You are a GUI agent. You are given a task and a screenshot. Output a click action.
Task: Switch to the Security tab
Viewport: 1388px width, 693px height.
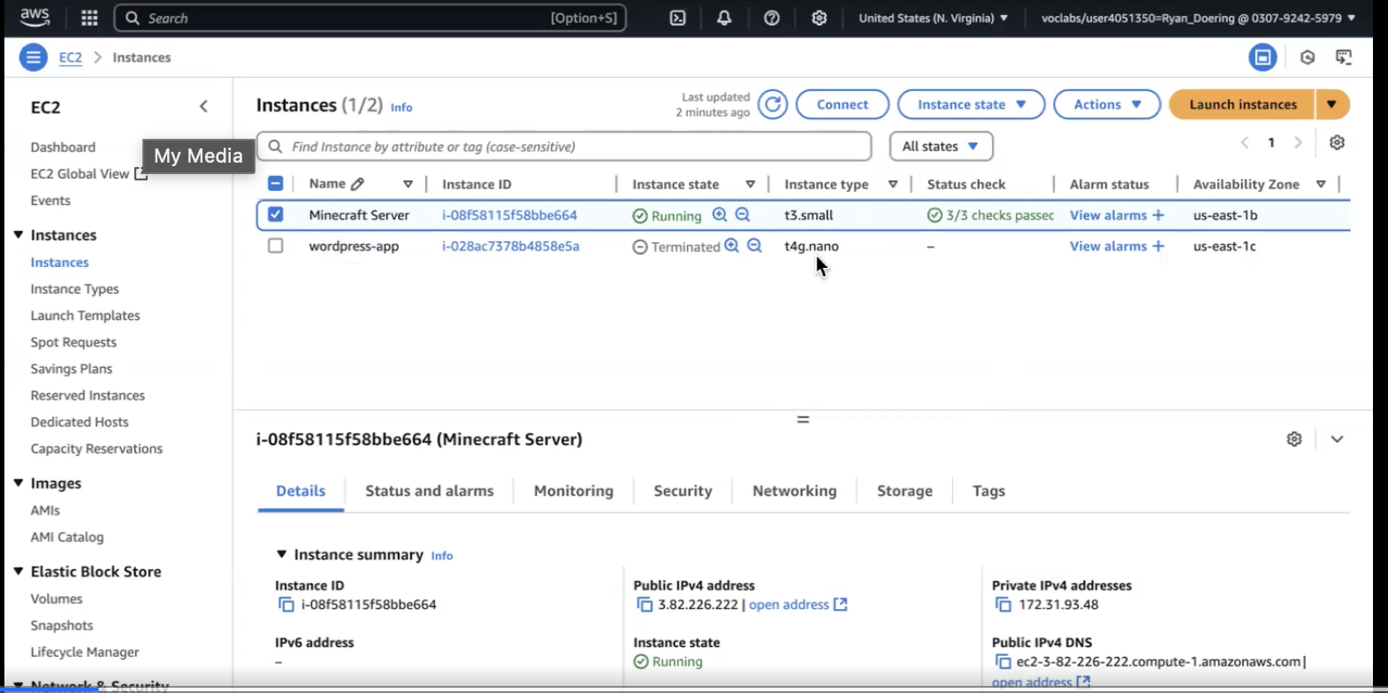683,491
